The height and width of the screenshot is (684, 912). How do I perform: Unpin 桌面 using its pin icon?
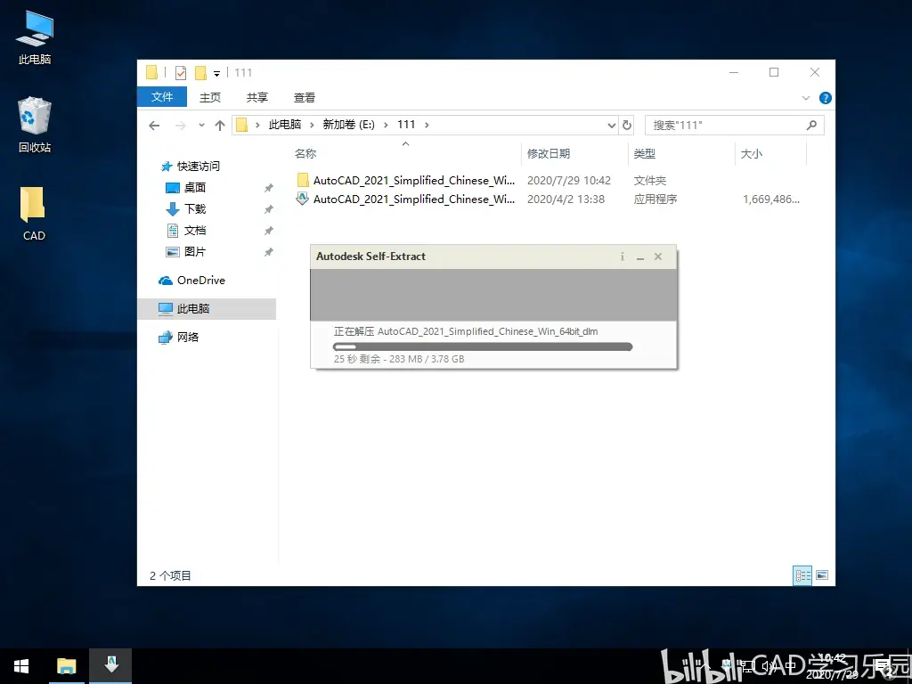(x=268, y=188)
